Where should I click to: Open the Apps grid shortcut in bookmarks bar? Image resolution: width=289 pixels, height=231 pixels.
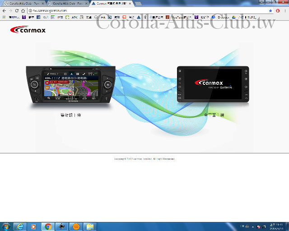[4, 17]
